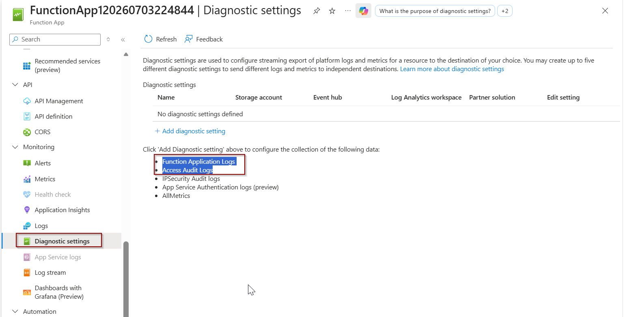Click 'Access Audit Logs' list entry
The width and height of the screenshot is (625, 317).
187,170
